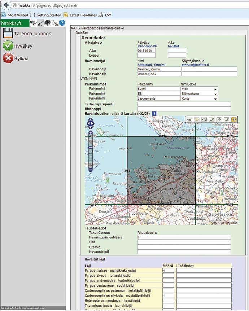Focus the Alku date field
The width and height of the screenshot is (249, 311).
pyautogui.click(x=147, y=51)
